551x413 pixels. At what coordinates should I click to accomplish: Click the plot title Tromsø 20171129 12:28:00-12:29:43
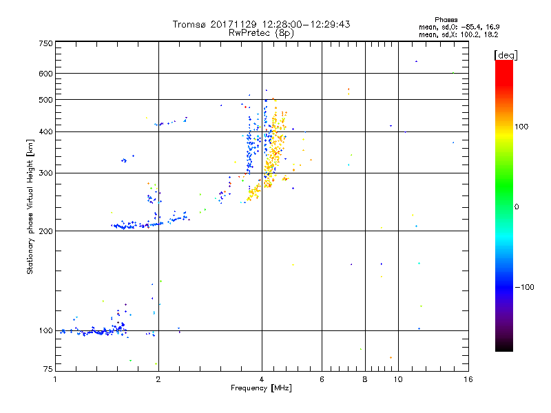(261, 24)
